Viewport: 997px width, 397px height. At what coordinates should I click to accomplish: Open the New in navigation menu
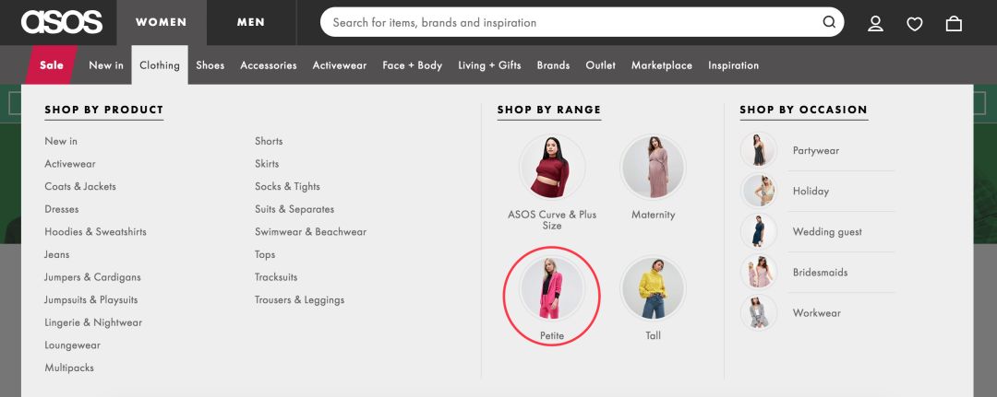click(106, 65)
